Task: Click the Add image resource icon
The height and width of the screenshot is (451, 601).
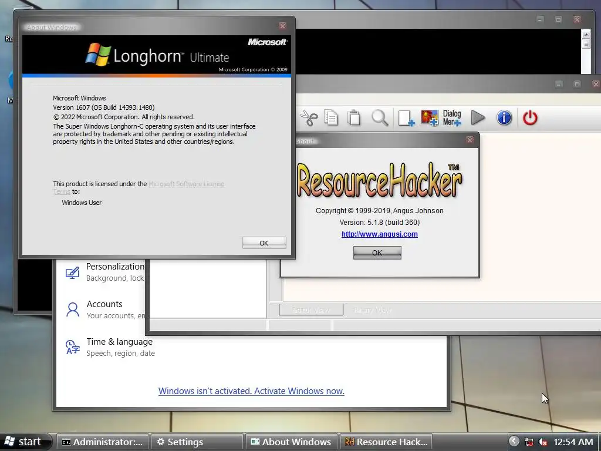Action: [x=430, y=117]
